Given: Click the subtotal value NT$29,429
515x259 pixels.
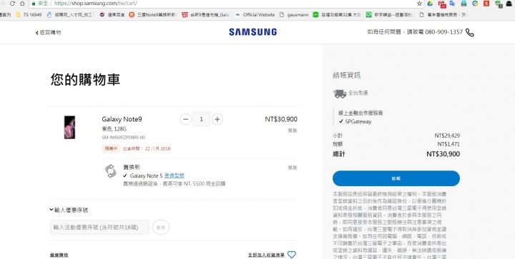Looking at the screenshot, I should click(447, 136).
